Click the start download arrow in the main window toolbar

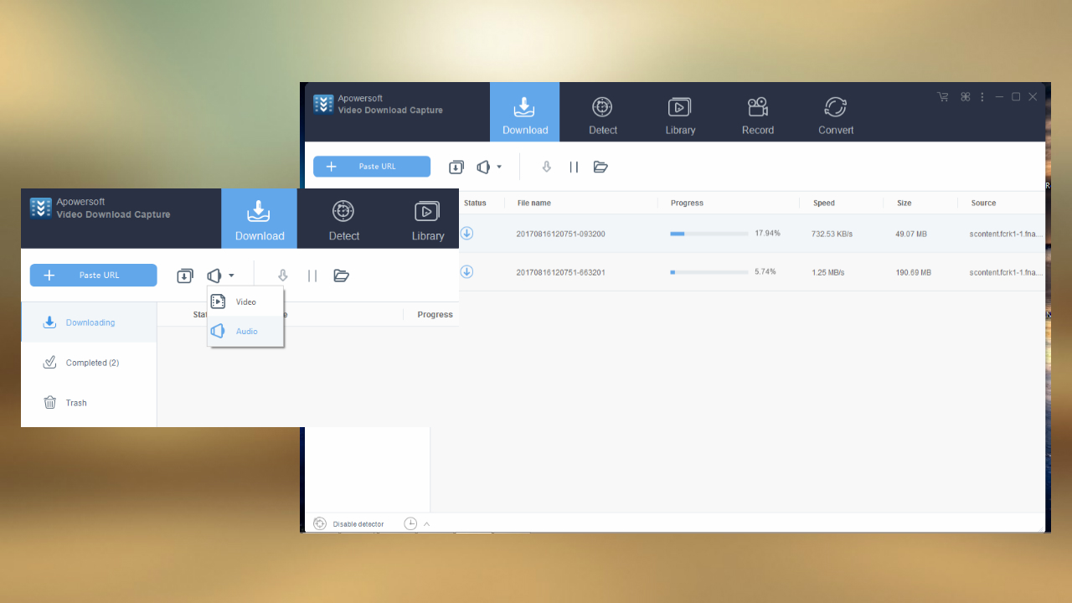(x=547, y=167)
